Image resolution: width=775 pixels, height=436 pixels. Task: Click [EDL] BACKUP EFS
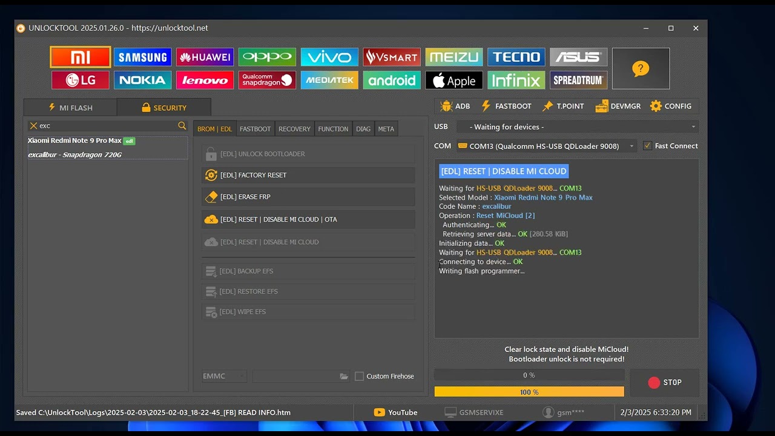308,271
